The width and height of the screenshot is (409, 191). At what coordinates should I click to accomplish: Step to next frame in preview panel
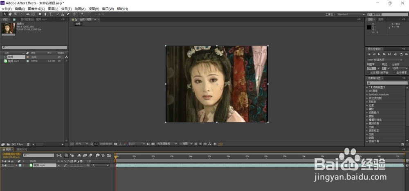[384, 54]
